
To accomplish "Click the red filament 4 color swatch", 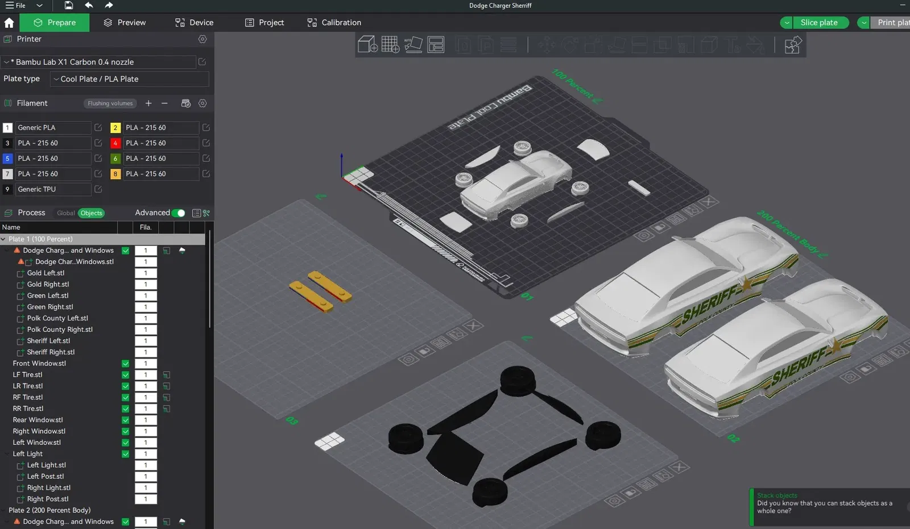I will point(115,143).
